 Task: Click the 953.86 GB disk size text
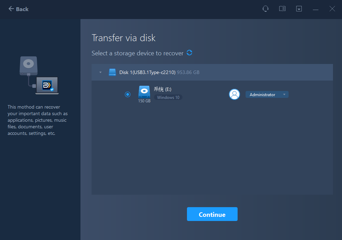188,72
